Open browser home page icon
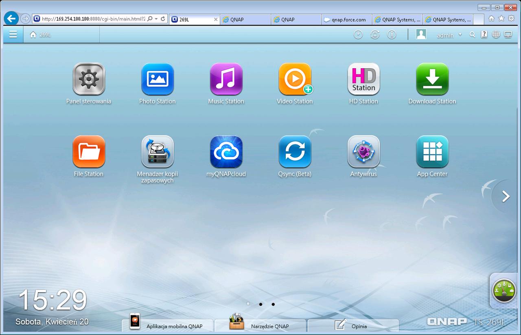 (492, 18)
